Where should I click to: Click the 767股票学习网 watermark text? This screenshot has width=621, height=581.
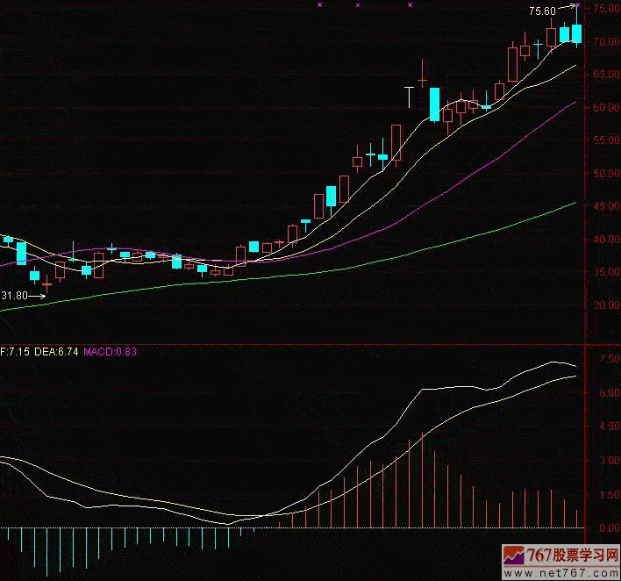click(572, 556)
